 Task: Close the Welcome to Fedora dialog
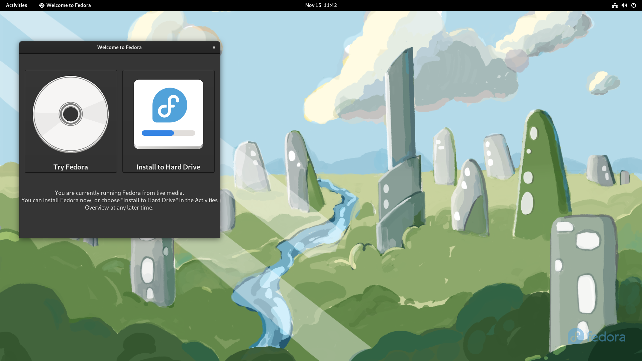214,47
